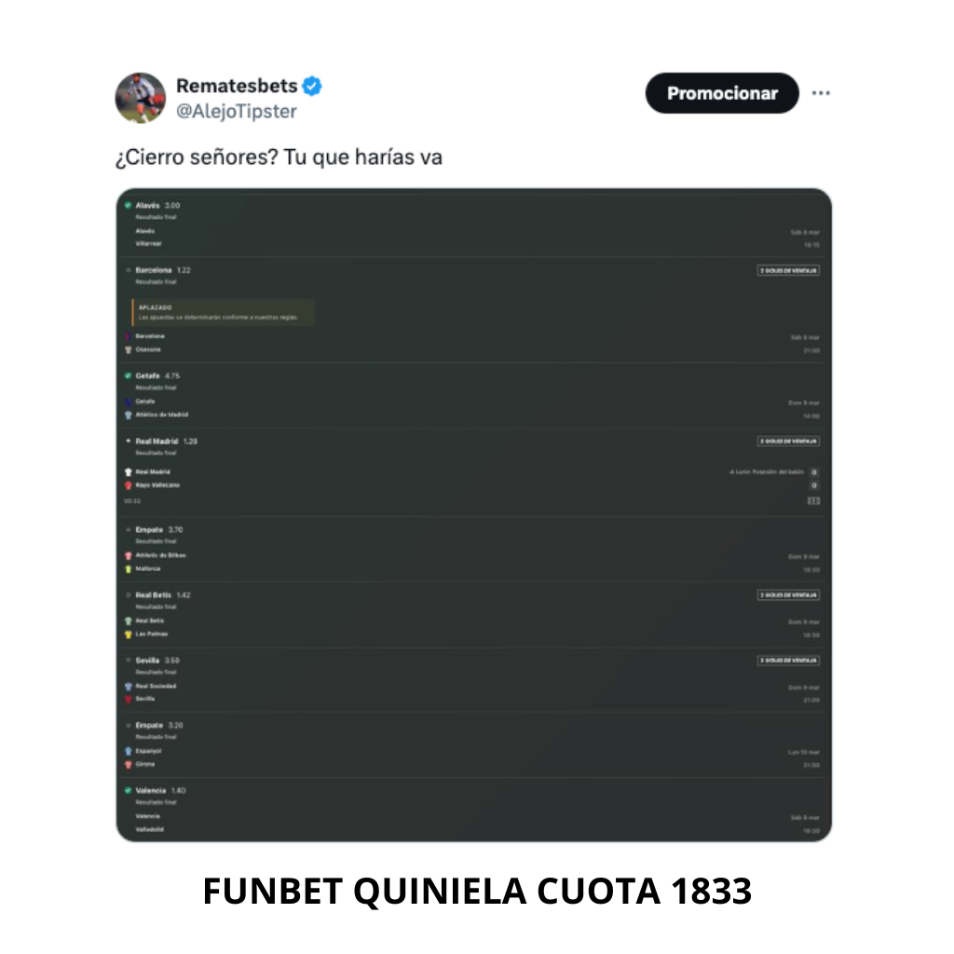This screenshot has width=954, height=954.
Task: Click the green check next to Getafe
Action: [128, 375]
